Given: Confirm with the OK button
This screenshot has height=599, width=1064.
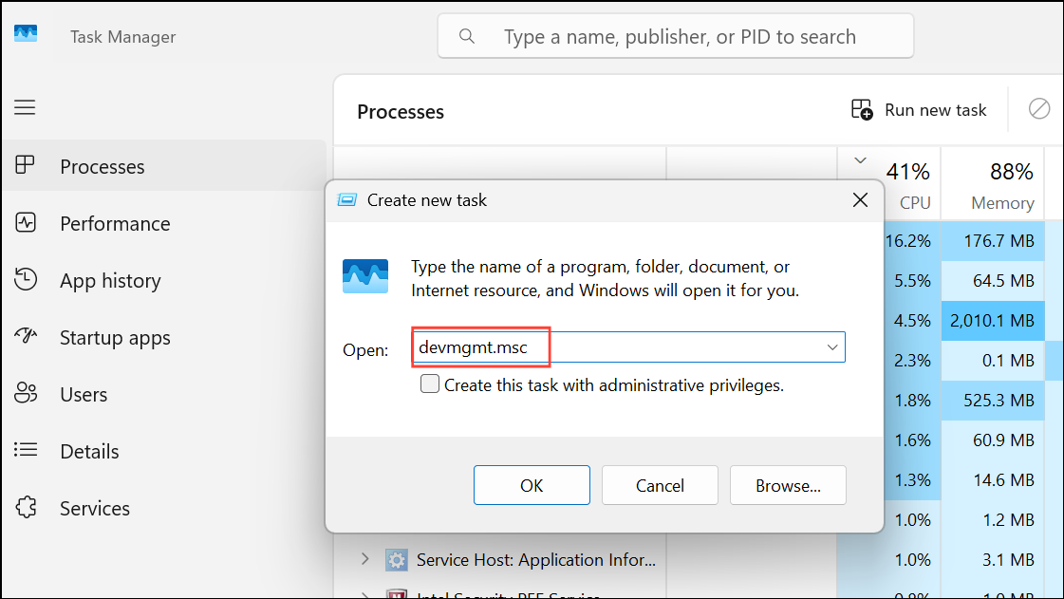Looking at the screenshot, I should pyautogui.click(x=532, y=485).
